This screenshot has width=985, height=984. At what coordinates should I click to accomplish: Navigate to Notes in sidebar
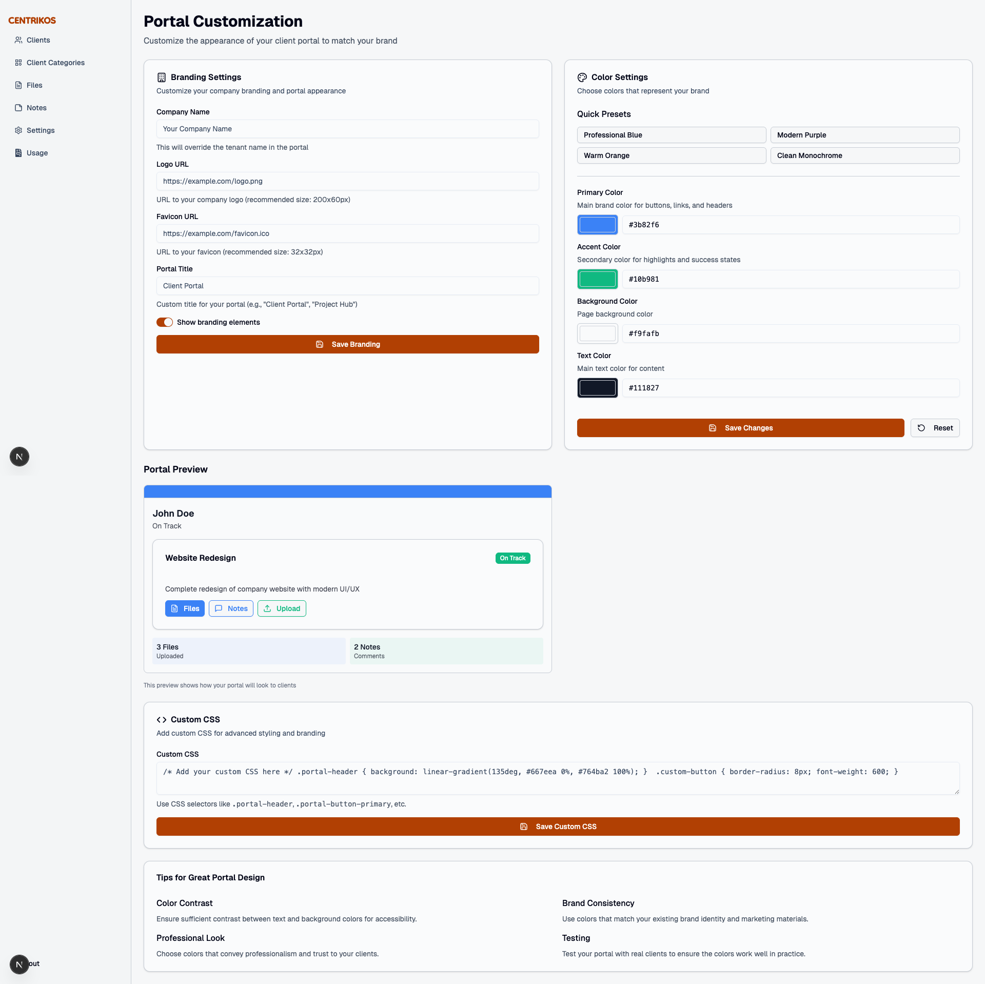[36, 108]
